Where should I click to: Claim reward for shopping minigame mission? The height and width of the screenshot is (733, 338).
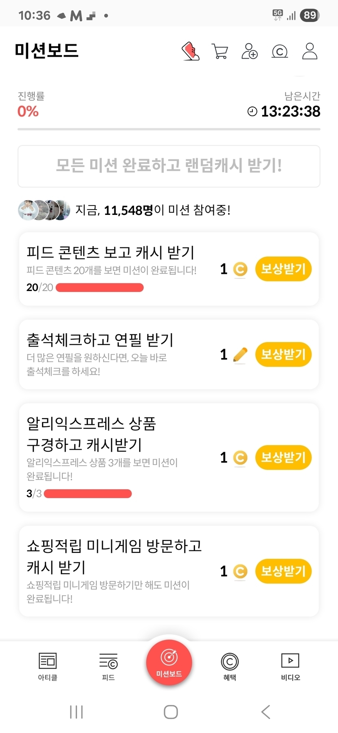pyautogui.click(x=283, y=571)
